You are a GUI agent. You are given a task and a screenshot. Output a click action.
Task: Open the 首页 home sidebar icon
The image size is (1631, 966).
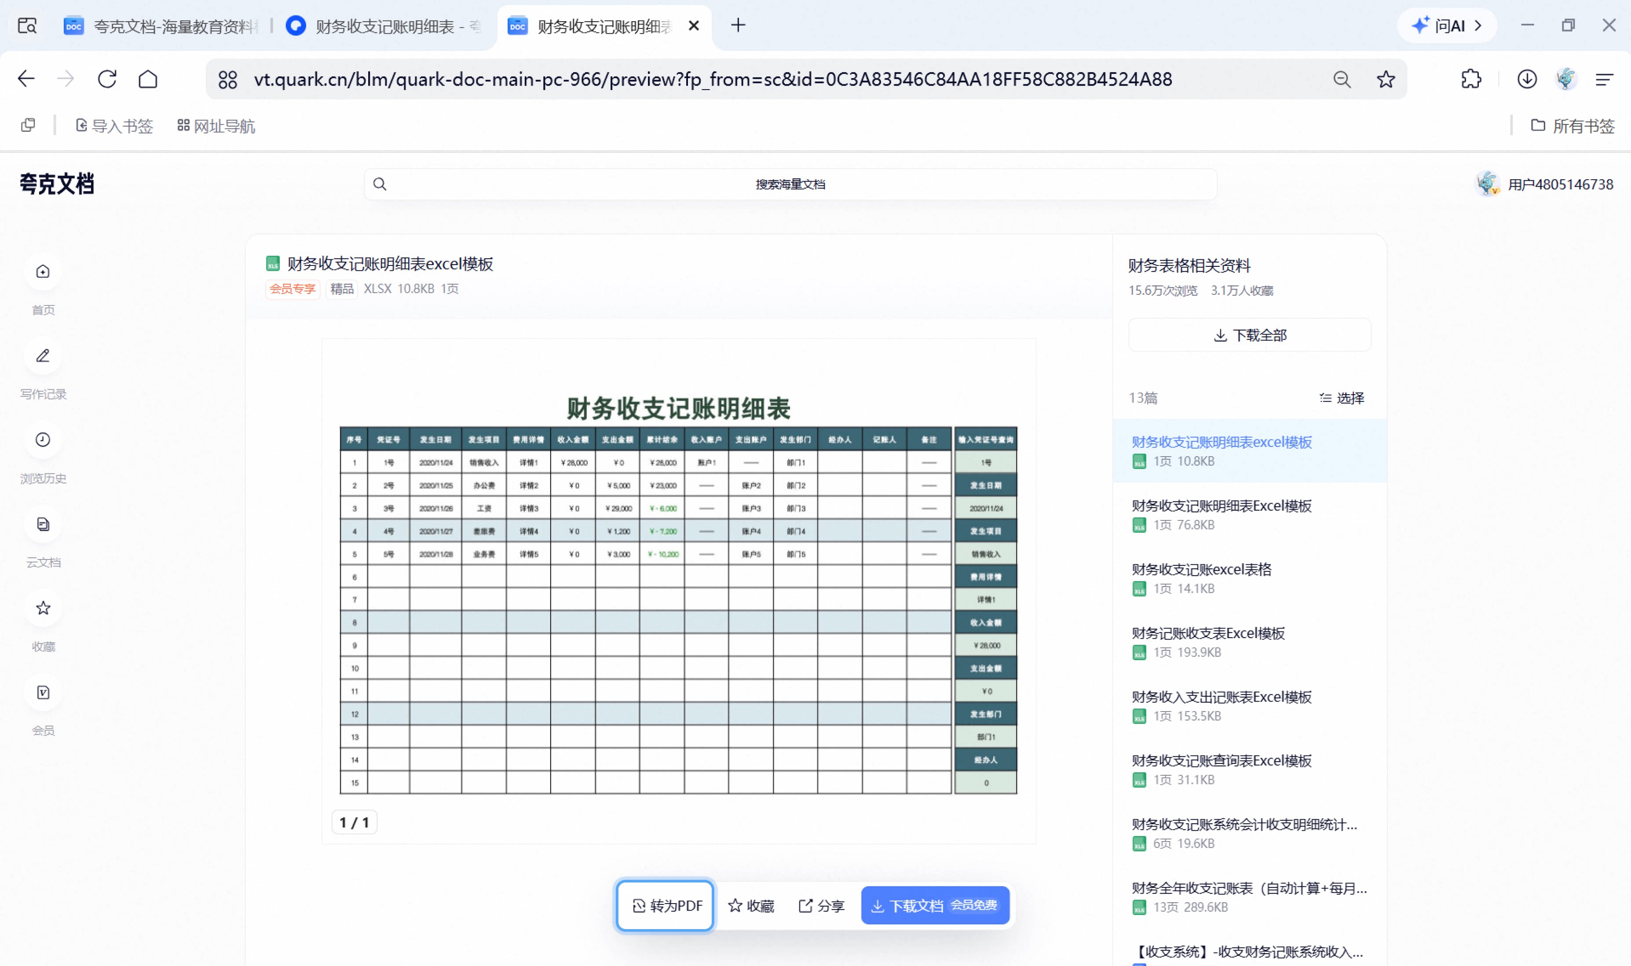point(43,272)
